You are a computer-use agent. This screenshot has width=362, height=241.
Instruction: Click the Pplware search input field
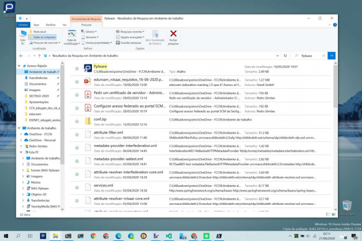[x=312, y=56]
